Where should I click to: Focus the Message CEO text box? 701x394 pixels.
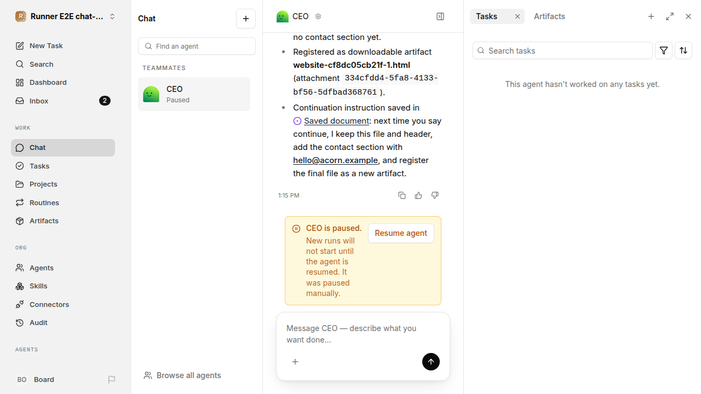click(363, 334)
